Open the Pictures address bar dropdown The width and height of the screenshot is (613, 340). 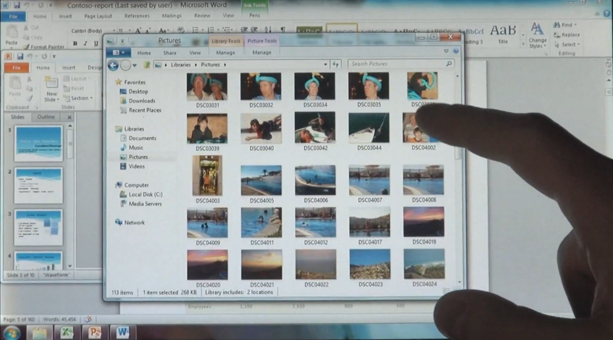coord(325,64)
